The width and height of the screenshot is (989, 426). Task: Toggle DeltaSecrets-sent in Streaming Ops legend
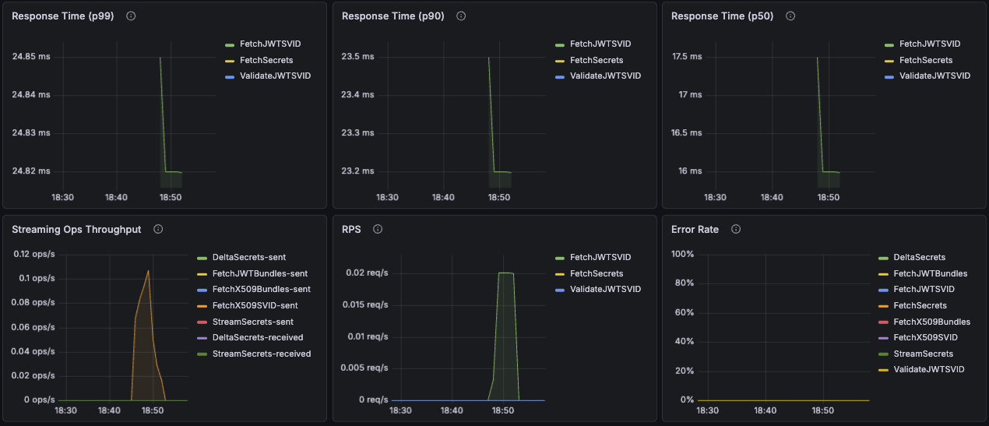point(248,257)
